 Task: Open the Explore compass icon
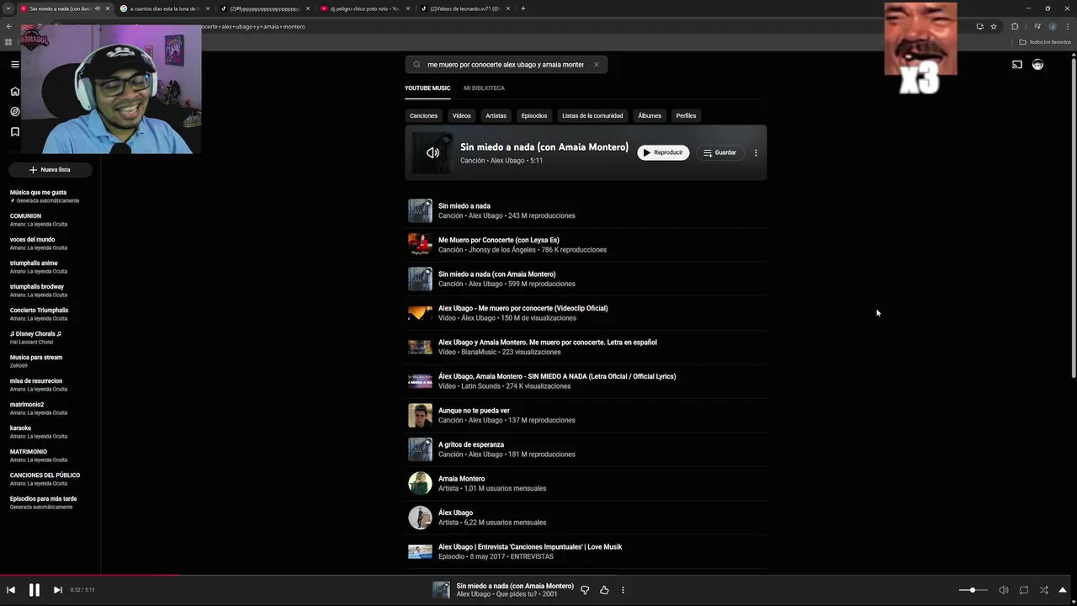pos(14,111)
